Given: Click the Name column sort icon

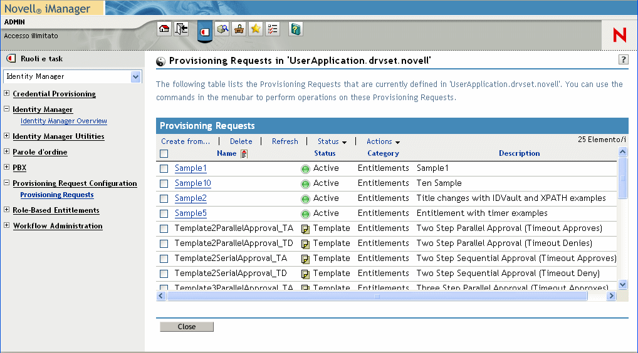Looking at the screenshot, I should point(244,154).
